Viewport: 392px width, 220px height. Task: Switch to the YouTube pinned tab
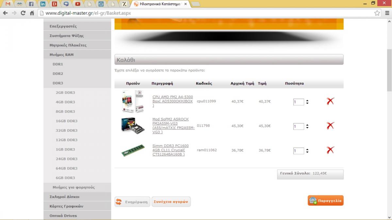[x=78, y=4]
